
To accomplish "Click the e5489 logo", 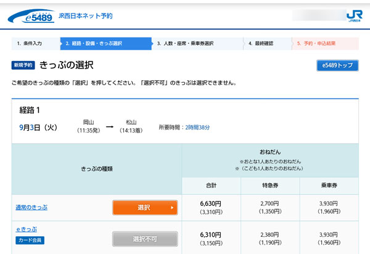I will click(x=31, y=17).
